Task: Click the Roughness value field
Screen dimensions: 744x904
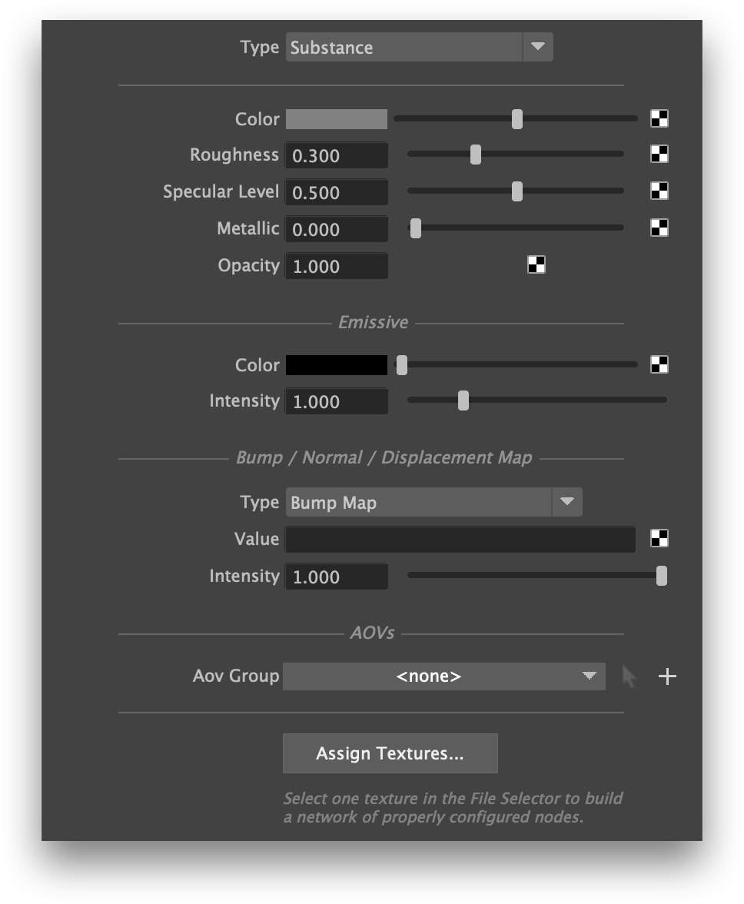Action: (337, 156)
